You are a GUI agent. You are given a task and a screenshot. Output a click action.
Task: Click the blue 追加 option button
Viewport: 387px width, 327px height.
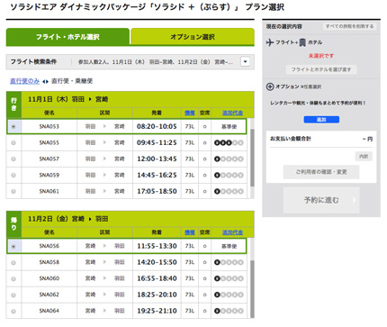(321, 120)
